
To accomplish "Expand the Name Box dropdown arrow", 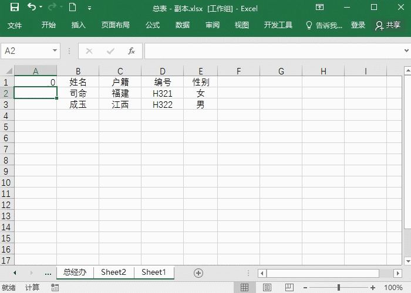I will pos(55,50).
